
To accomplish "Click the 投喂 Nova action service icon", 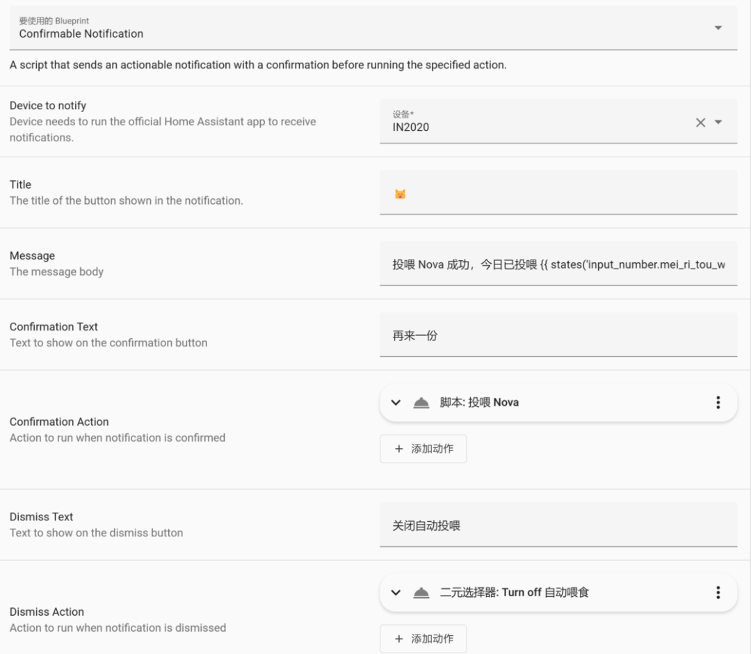I will click(x=421, y=402).
